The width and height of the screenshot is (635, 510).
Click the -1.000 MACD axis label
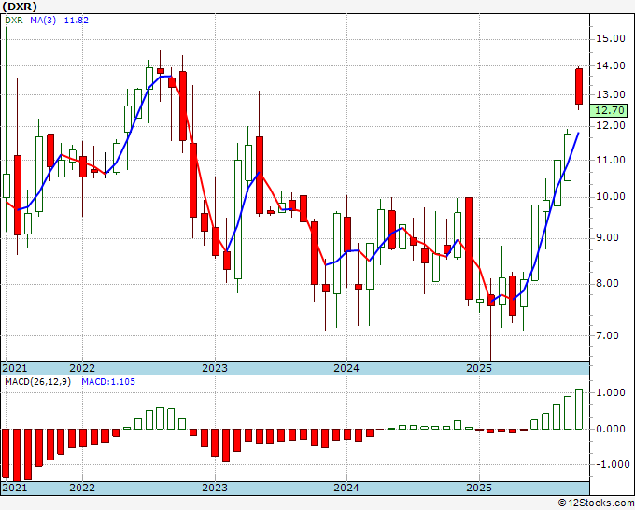point(611,464)
